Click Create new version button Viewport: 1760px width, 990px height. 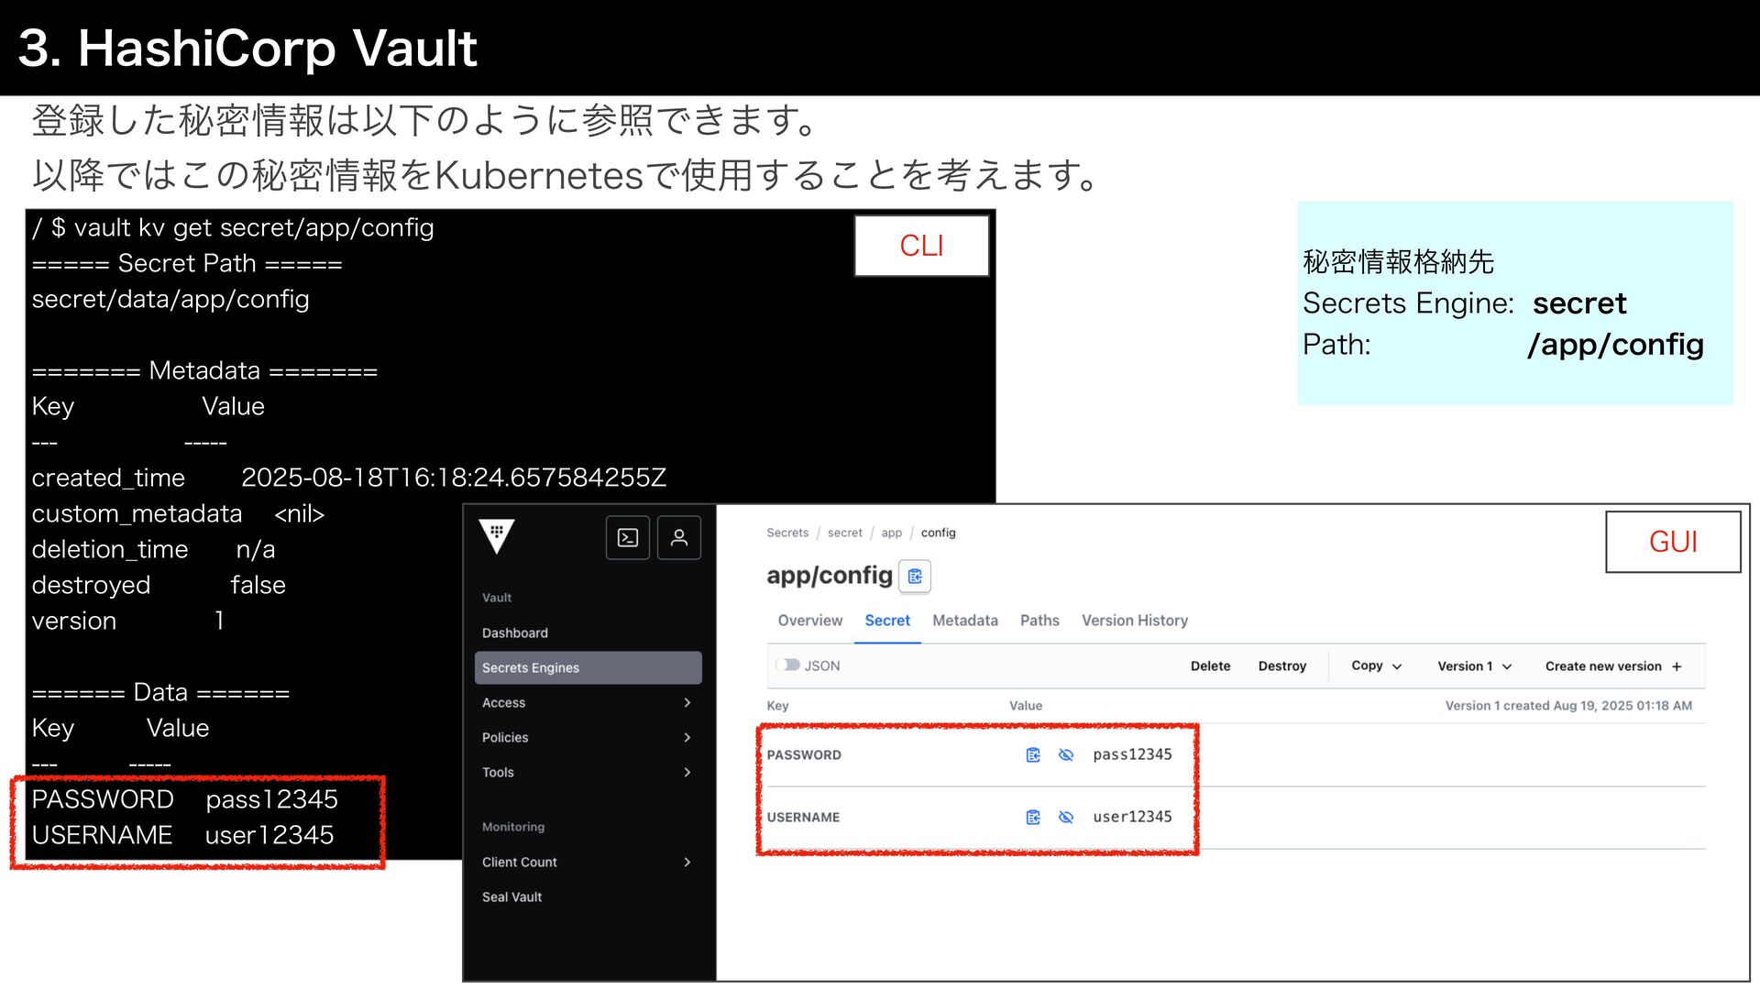1612,666
